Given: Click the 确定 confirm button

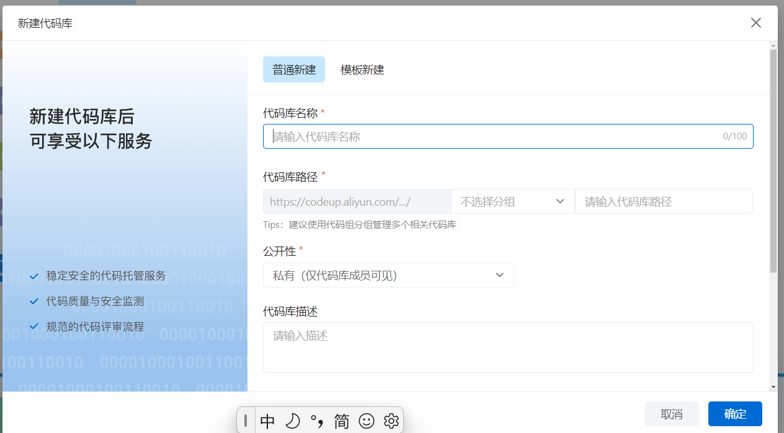Looking at the screenshot, I should click(735, 414).
